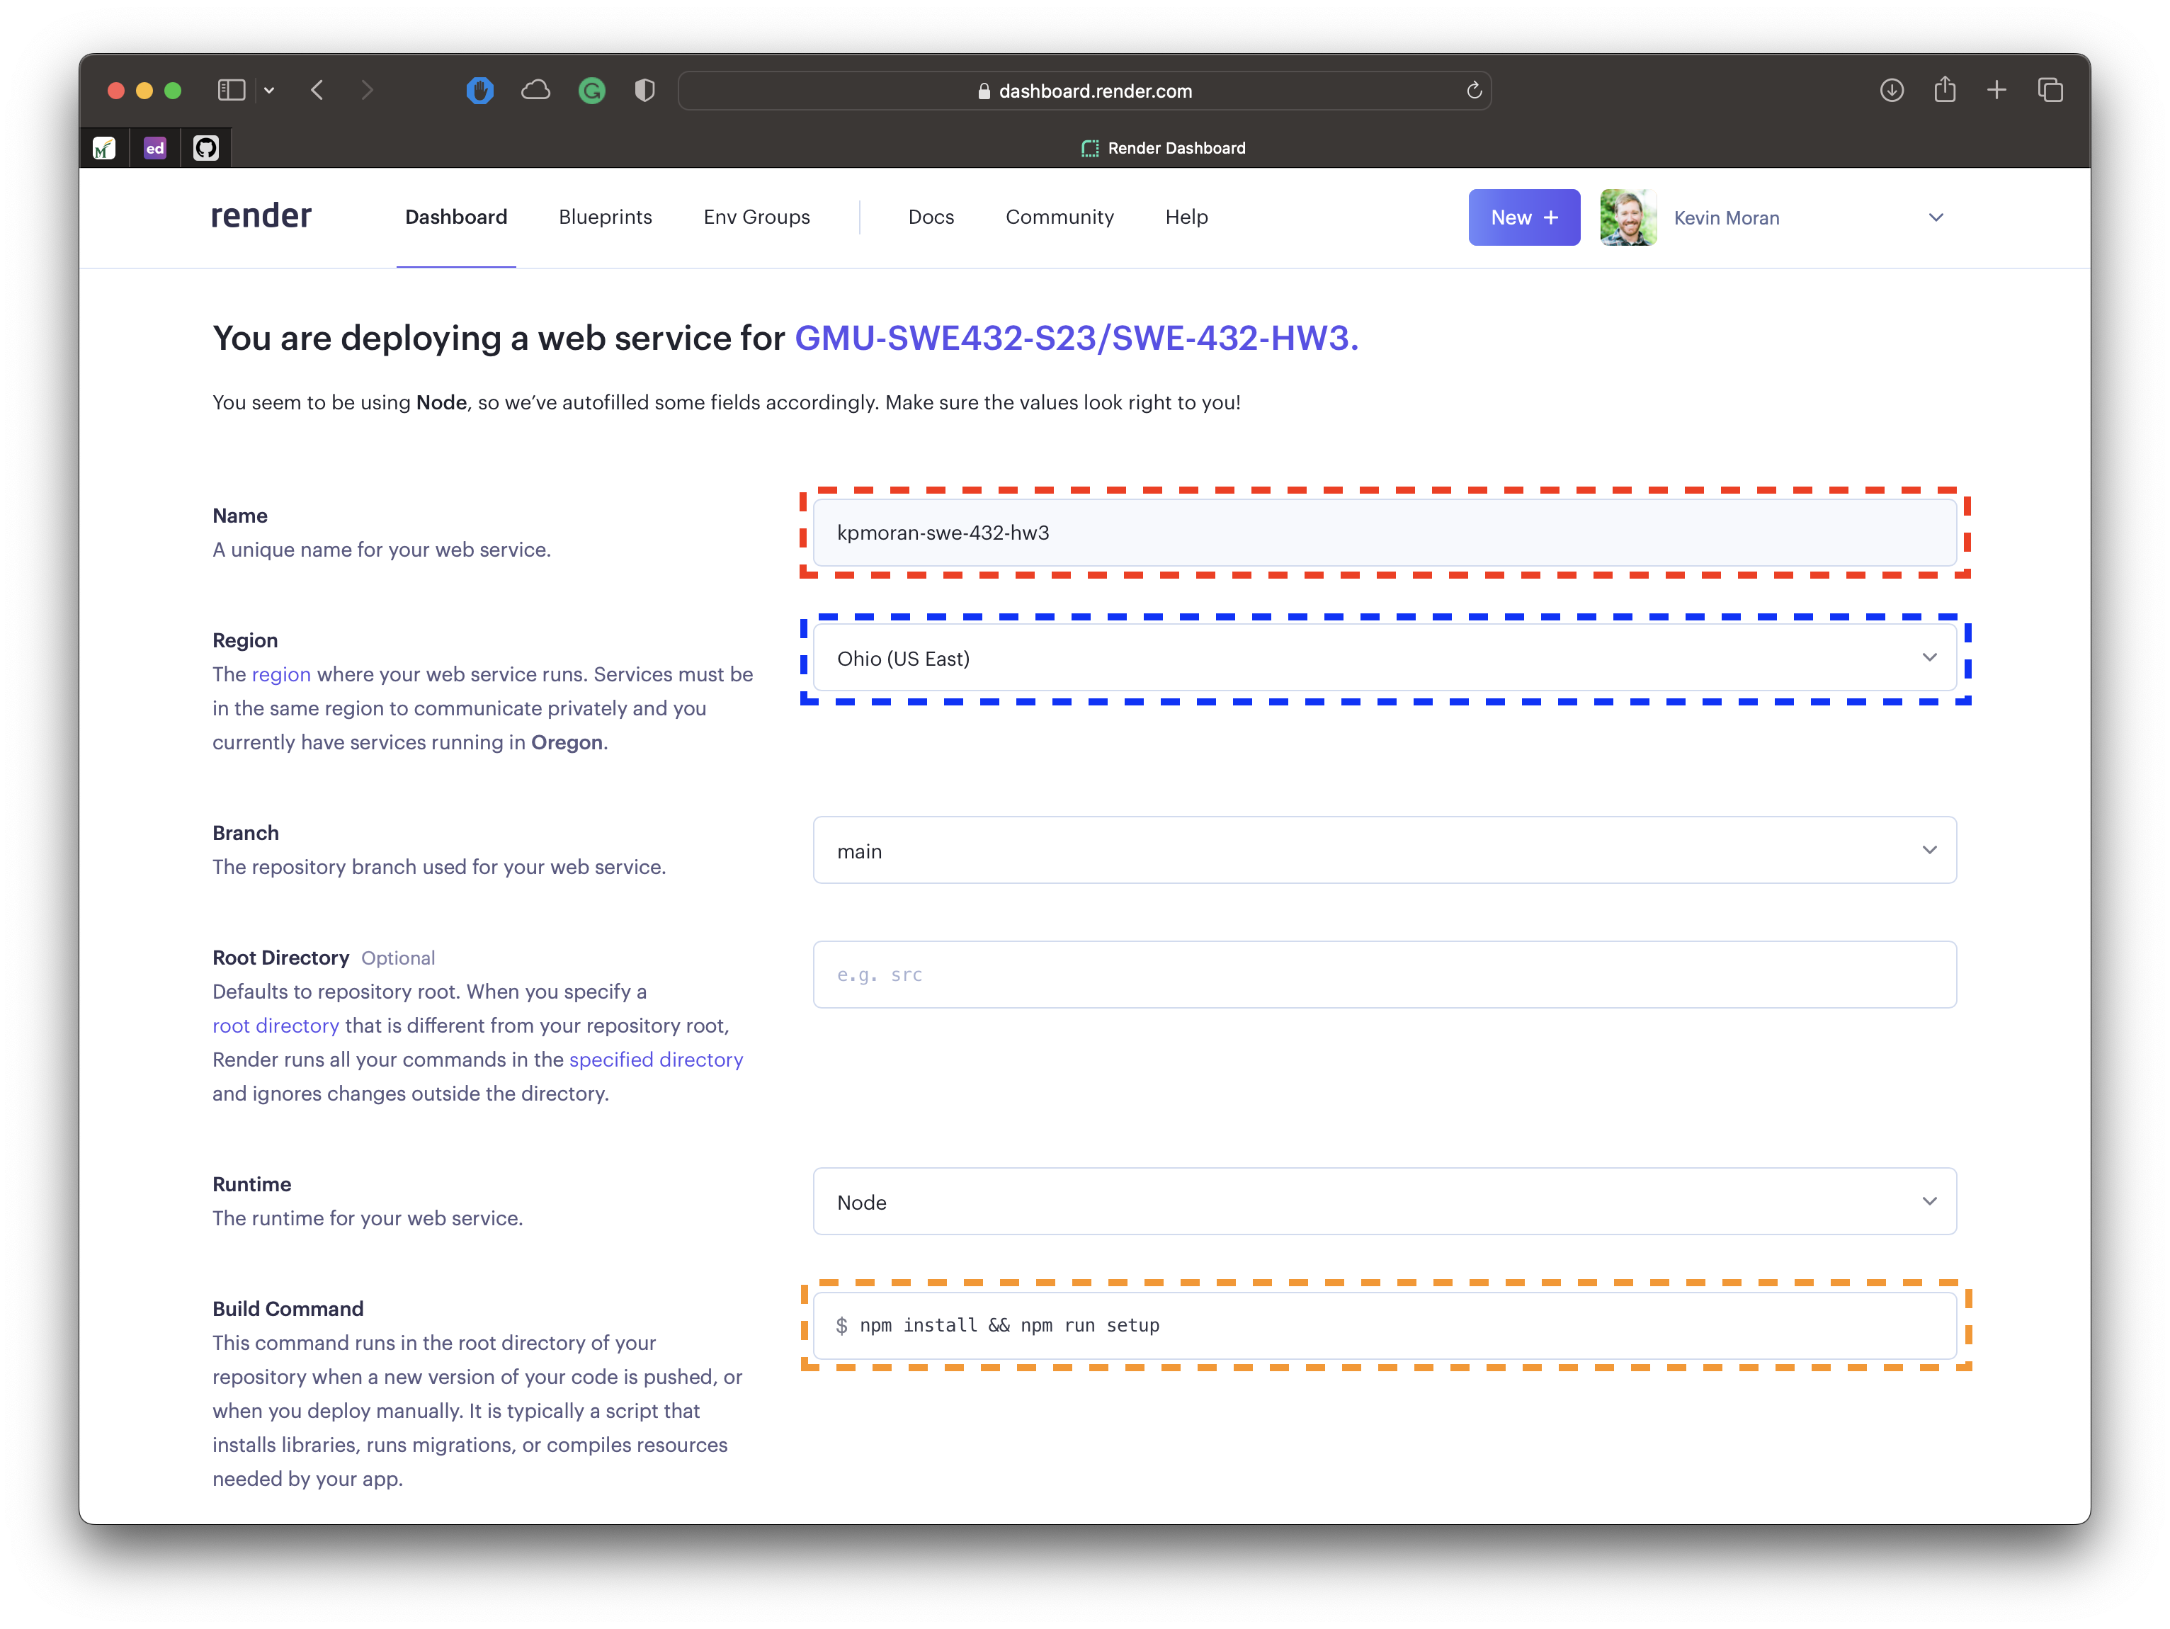The image size is (2170, 1629).
Task: Toggle the Safari sidebar icon
Action: click(x=231, y=90)
